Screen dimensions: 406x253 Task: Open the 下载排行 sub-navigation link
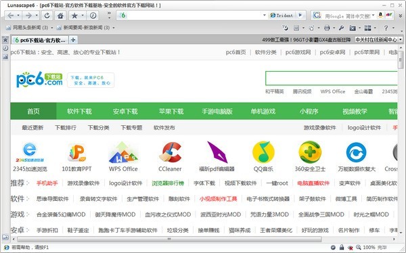coord(66,128)
